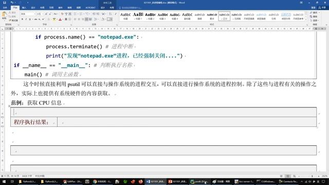Toggle underline formatting
This screenshot has width=329, height=185.
pos(30,20)
